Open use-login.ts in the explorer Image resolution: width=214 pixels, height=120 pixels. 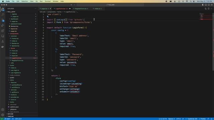[x=22, y=70]
